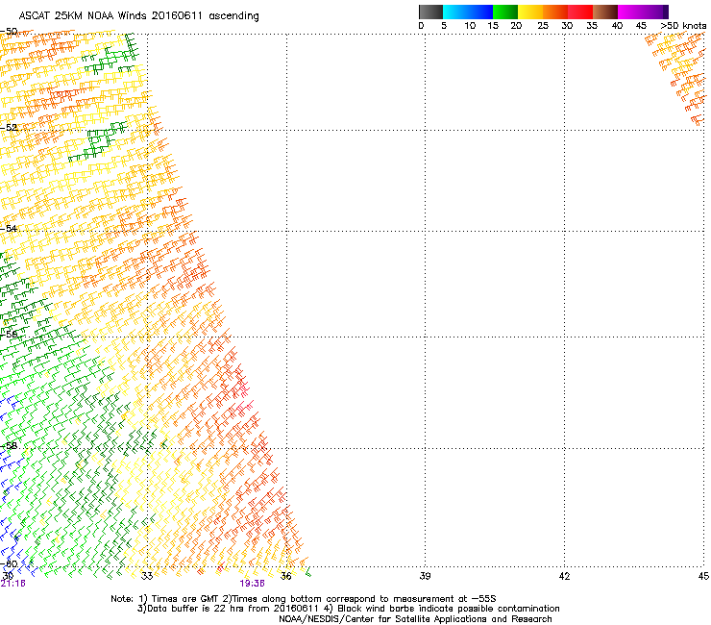
Task: Click the longitude label '39'
Action: (425, 576)
